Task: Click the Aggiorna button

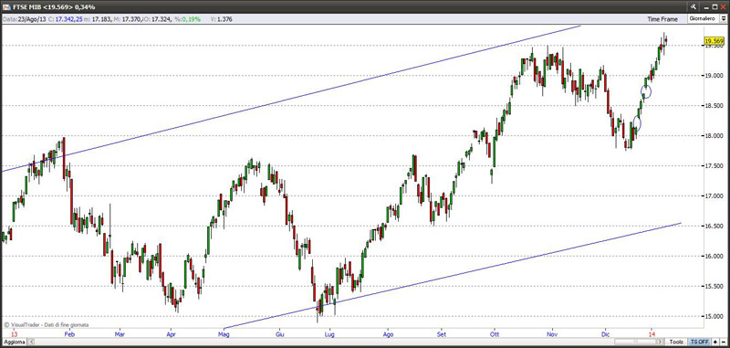Action: tap(14, 342)
